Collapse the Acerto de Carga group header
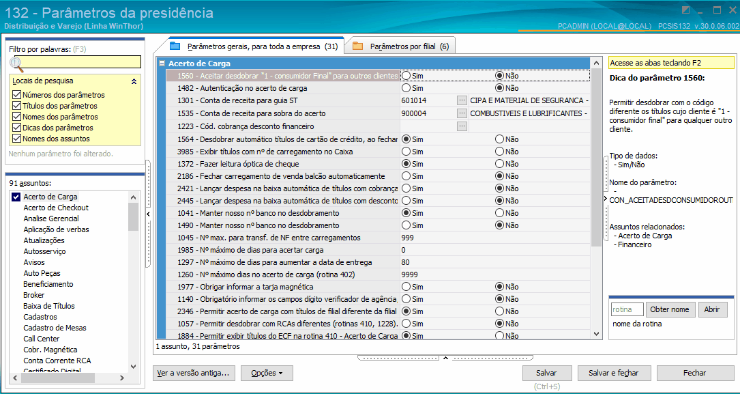Image resolution: width=740 pixels, height=394 pixels. point(162,64)
